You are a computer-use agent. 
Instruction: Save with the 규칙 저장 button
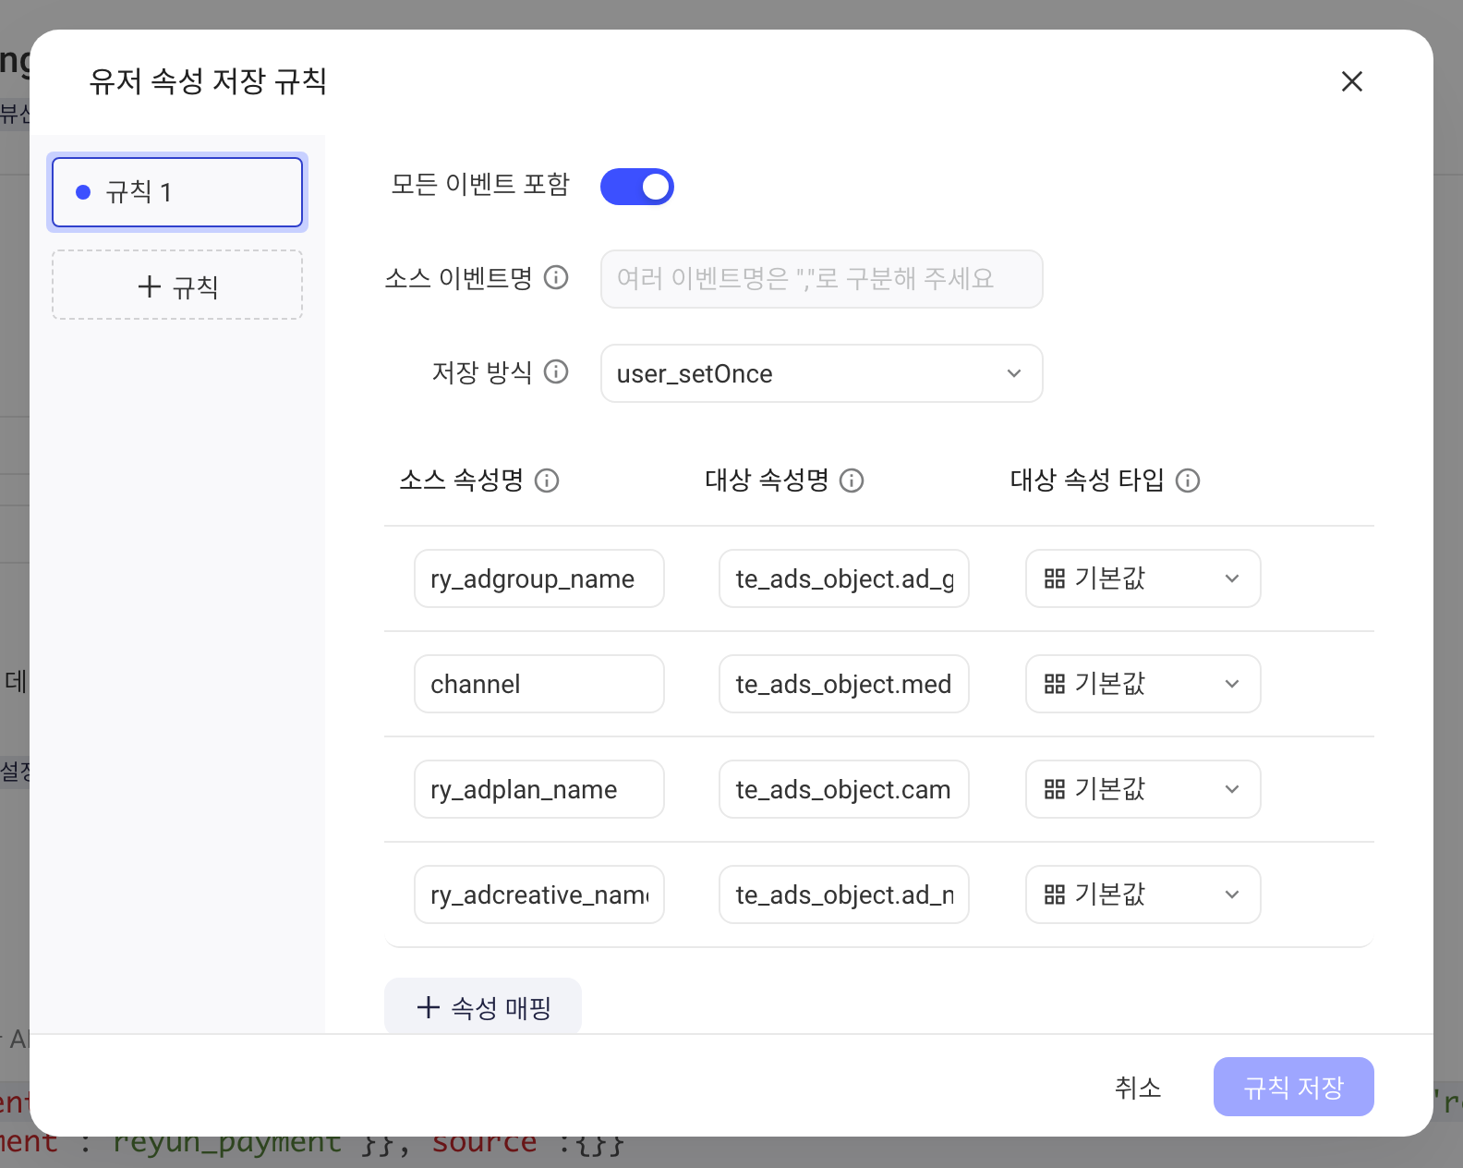(x=1294, y=1087)
